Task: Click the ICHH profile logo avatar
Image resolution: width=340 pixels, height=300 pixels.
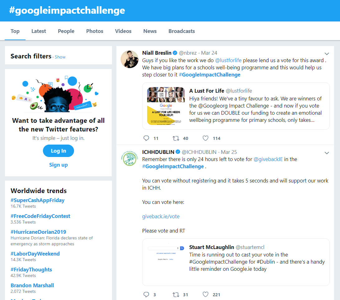Action: tap(129, 158)
